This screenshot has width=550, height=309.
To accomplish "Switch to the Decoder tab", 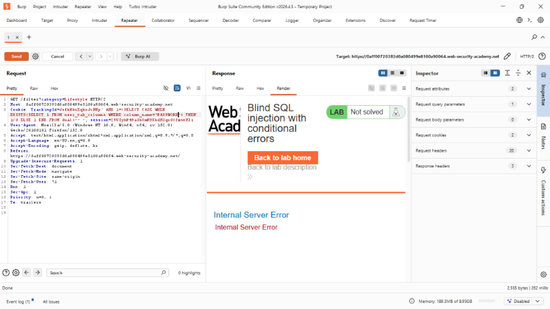I will click(230, 21).
